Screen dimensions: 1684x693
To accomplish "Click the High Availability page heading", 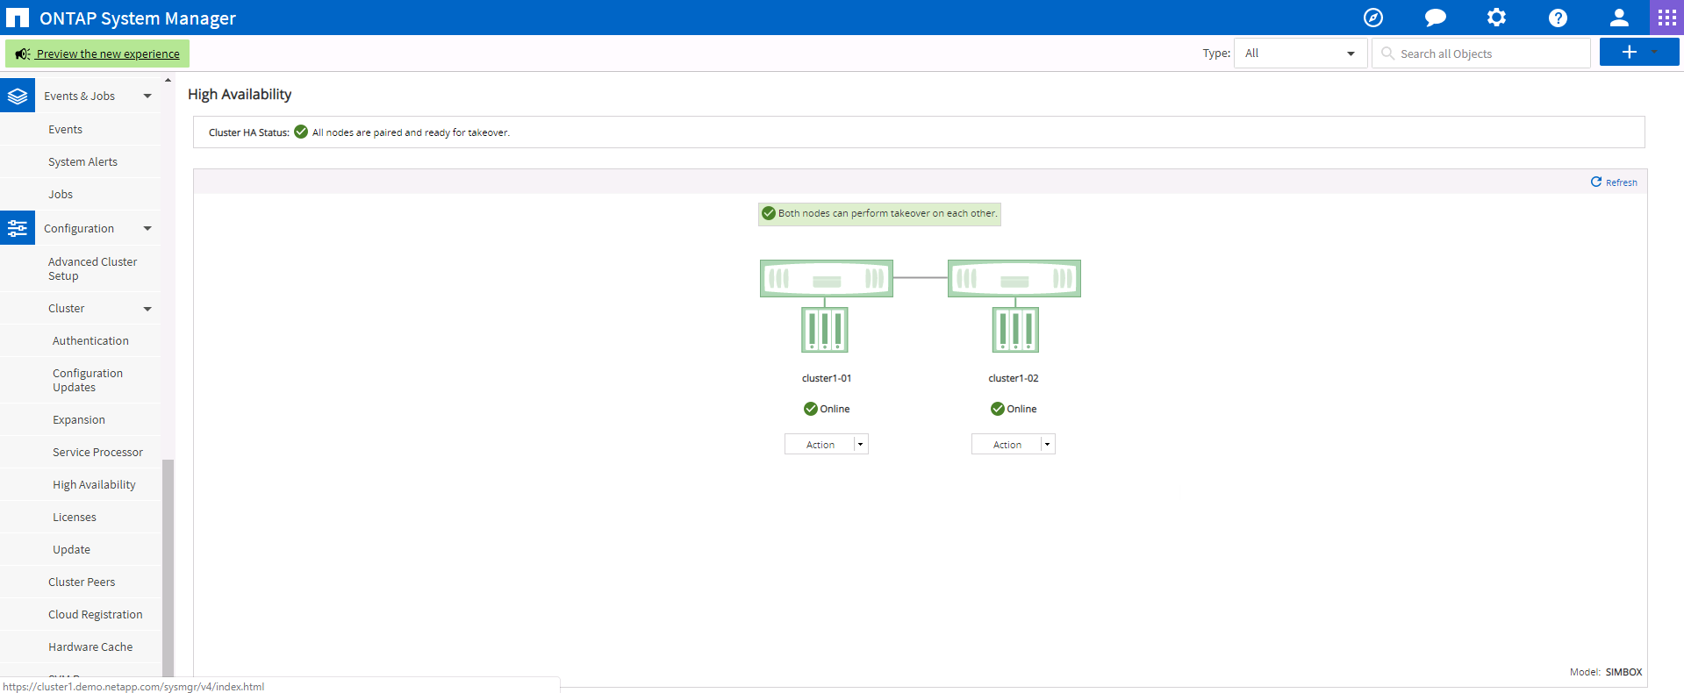I will (x=240, y=94).
